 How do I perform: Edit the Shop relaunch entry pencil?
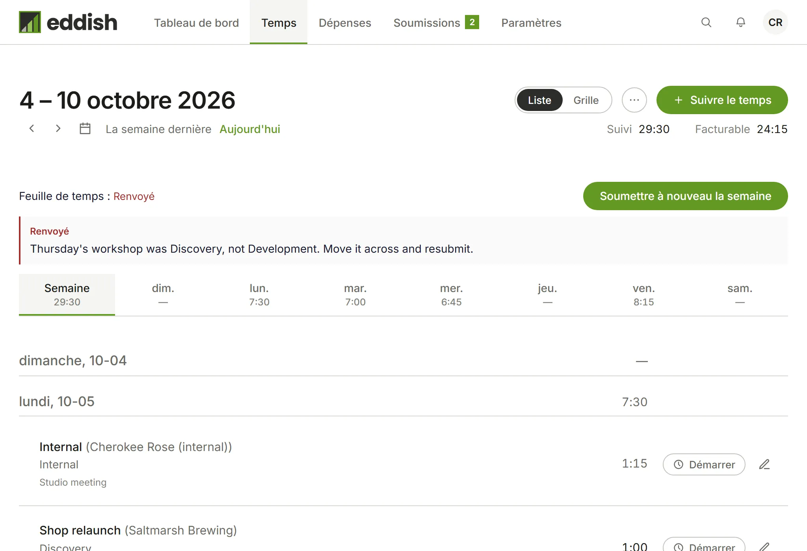tap(764, 546)
